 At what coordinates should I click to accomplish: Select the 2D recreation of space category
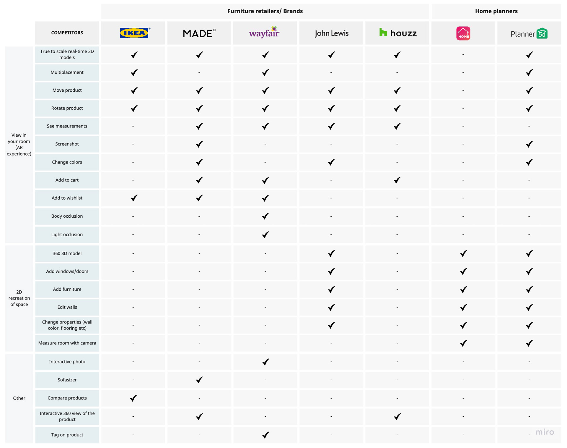pos(19,298)
